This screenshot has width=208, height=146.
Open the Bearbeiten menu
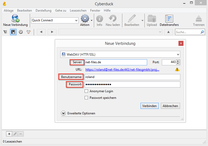(x=25, y=11)
